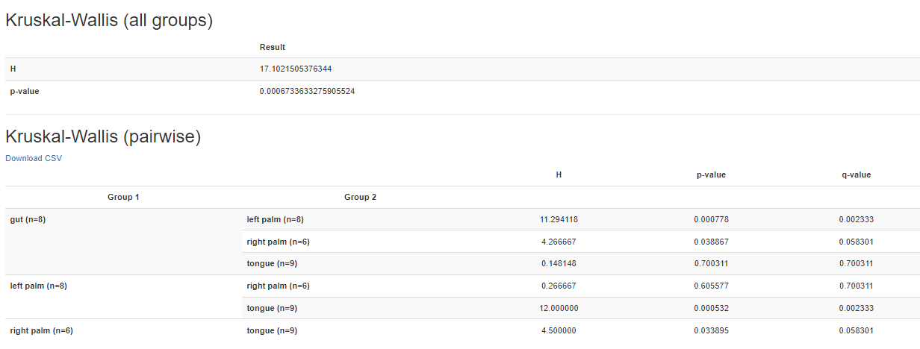Click the H cell showing 4.500000
The image size is (920, 349).
[559, 330]
